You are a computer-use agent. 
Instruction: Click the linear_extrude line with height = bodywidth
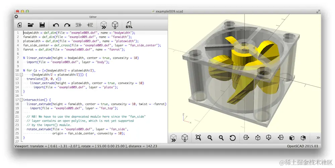[x=81, y=58]
